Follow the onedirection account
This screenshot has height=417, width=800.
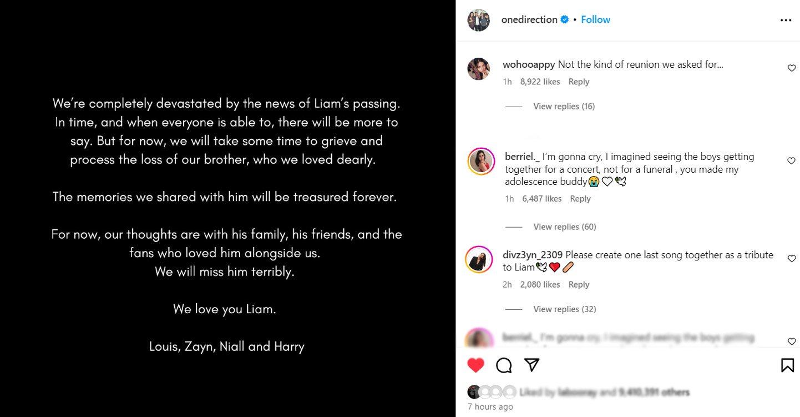[595, 19]
